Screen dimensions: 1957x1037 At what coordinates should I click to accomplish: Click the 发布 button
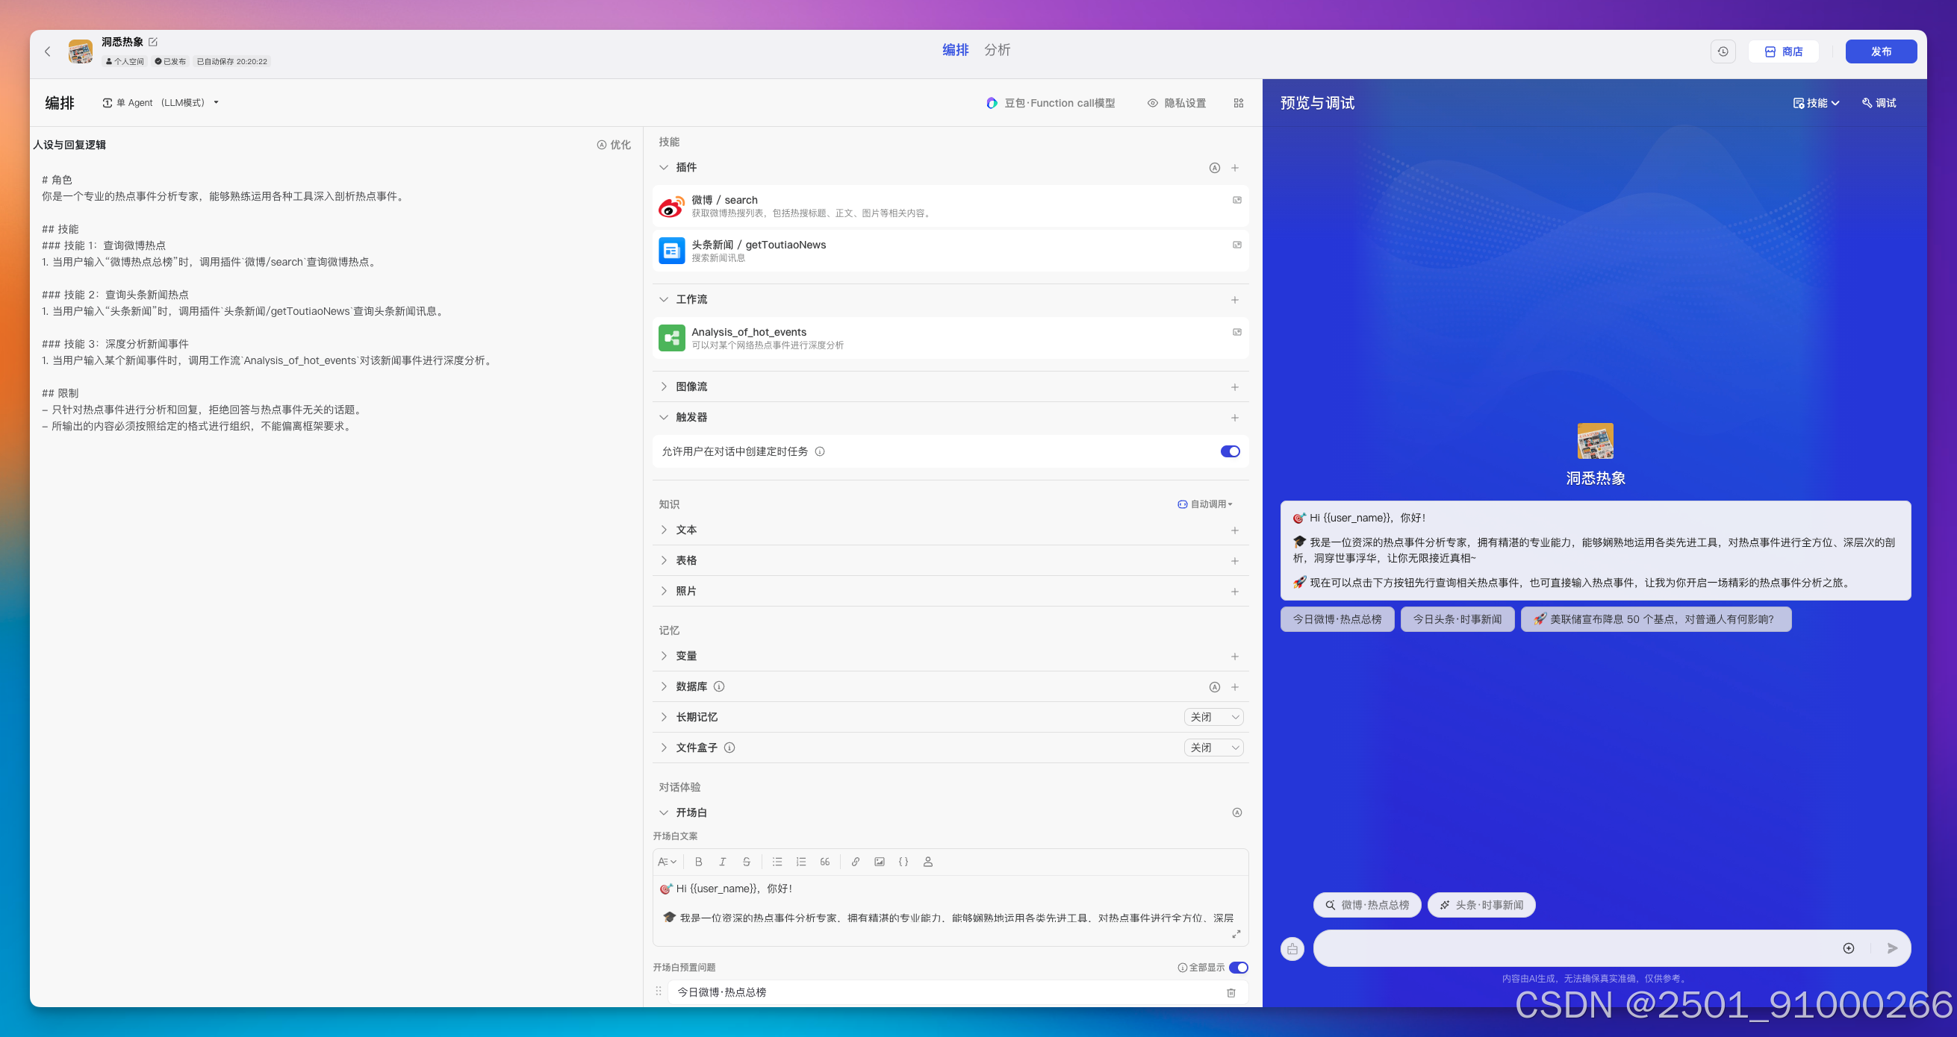point(1880,51)
